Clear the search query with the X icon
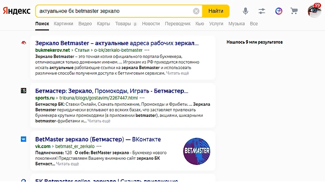The image size is (325, 182). (x=196, y=11)
